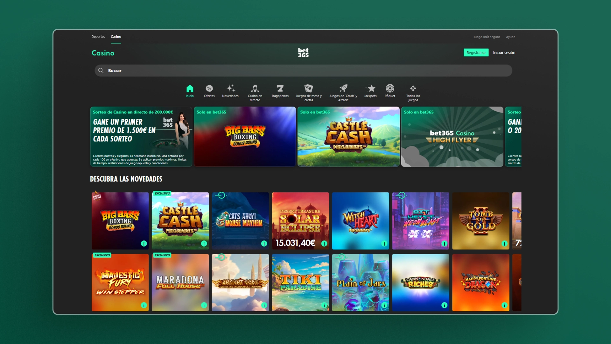Open the Ofertas category icon

(209, 91)
